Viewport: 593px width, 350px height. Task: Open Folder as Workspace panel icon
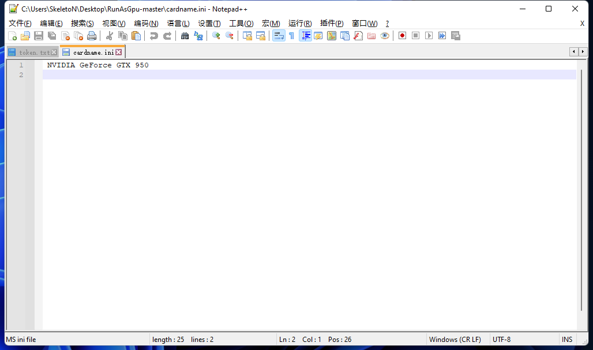[371, 36]
